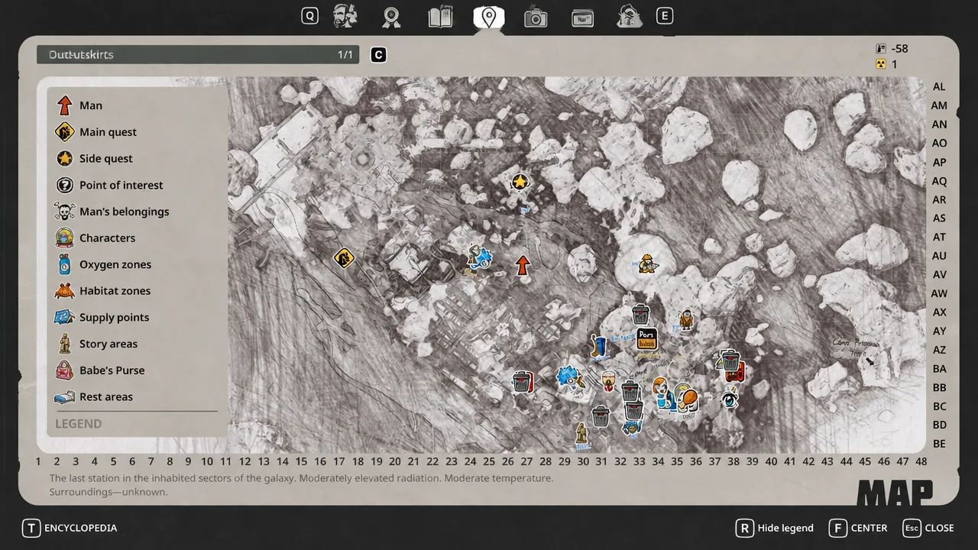Open the character profile tab
The image size is (978, 550).
click(345, 16)
